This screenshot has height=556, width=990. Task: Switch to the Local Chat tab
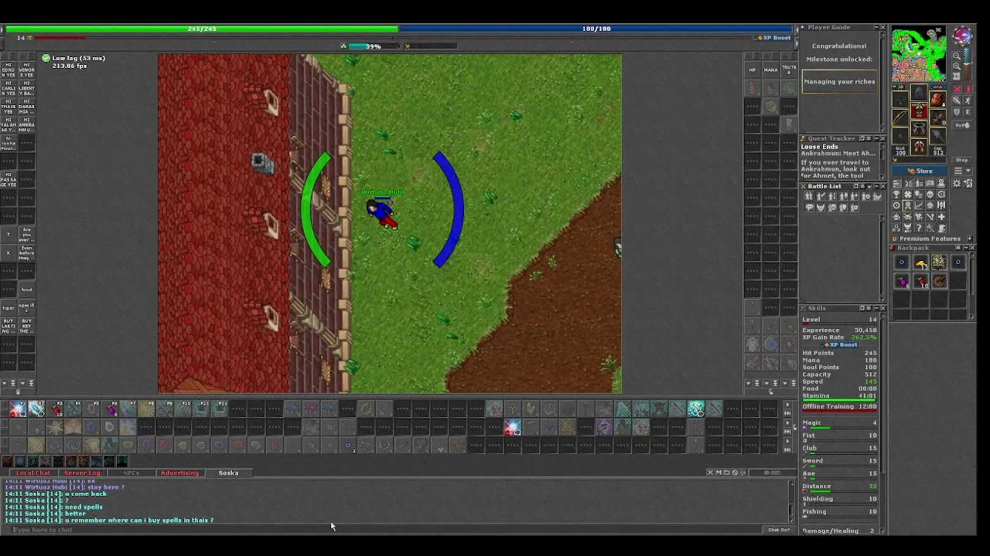pyautogui.click(x=33, y=473)
